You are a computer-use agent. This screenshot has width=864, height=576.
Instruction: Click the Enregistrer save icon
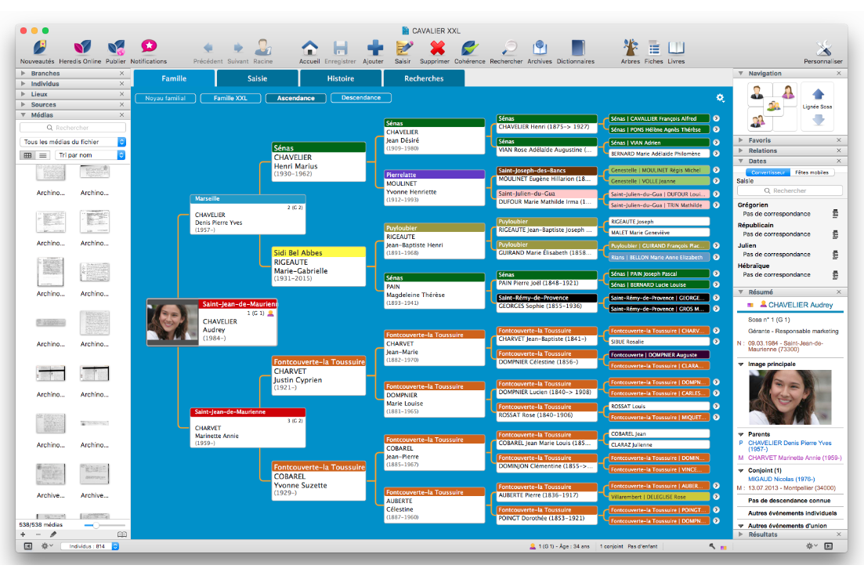pyautogui.click(x=340, y=52)
